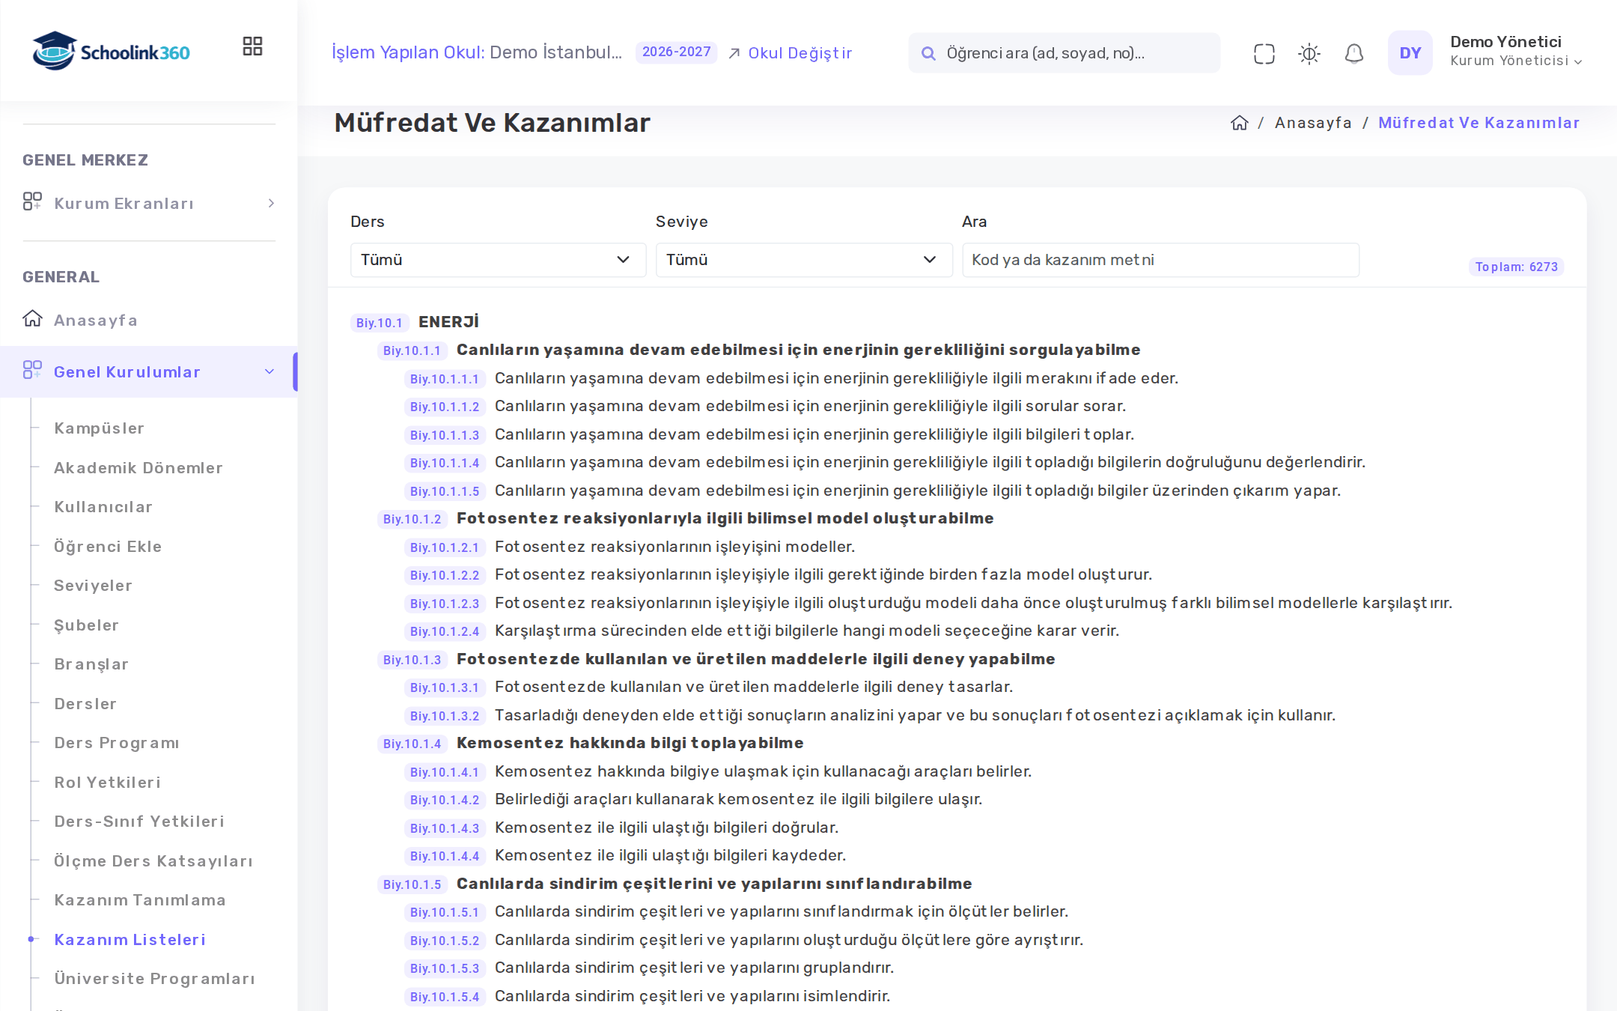Click Müfredat Ve Kazanımlar breadcrumb
1617x1011 pixels.
coord(1479,123)
